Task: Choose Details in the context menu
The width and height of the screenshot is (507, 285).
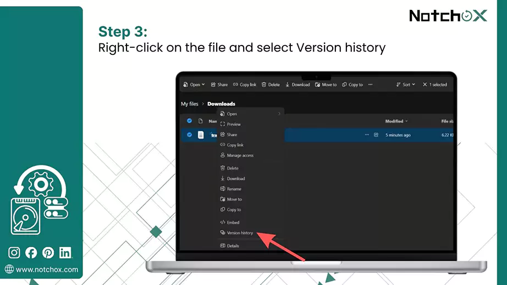Action: pyautogui.click(x=251, y=245)
